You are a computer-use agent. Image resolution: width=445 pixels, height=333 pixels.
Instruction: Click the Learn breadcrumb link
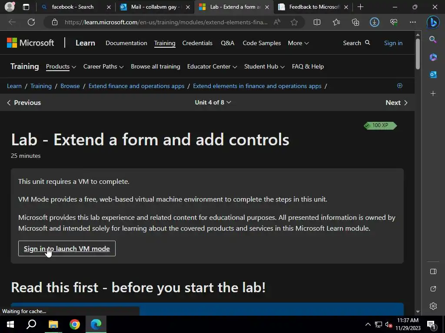(x=14, y=86)
